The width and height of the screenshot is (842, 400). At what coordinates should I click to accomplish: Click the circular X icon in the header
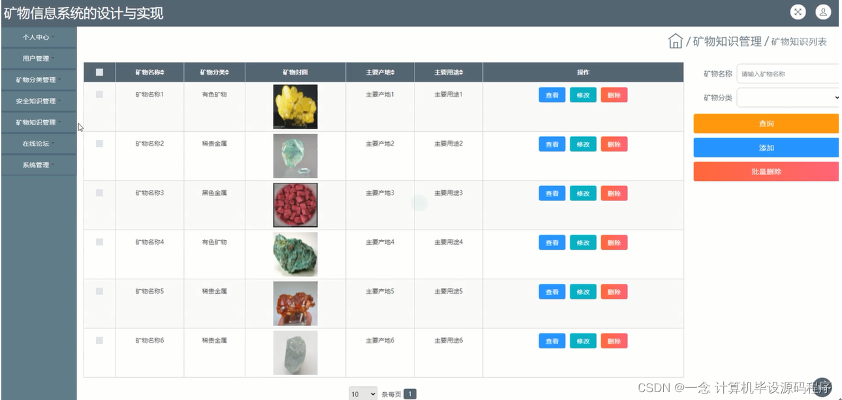(x=798, y=12)
